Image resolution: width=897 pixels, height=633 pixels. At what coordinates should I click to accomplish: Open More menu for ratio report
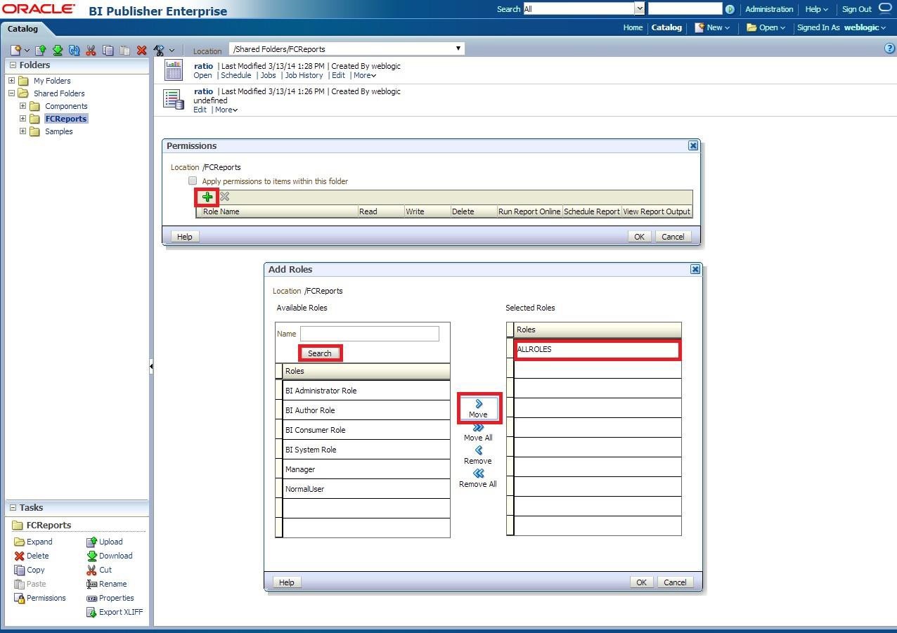[x=365, y=75]
